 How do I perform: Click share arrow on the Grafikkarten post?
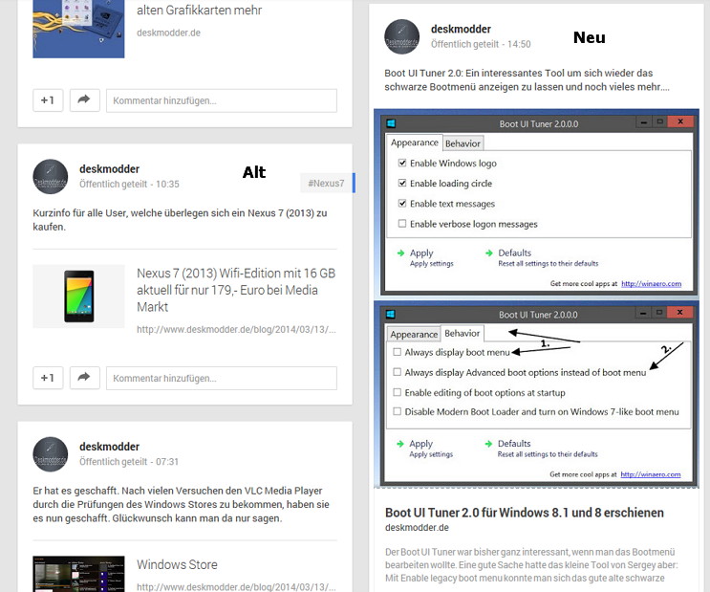click(85, 100)
